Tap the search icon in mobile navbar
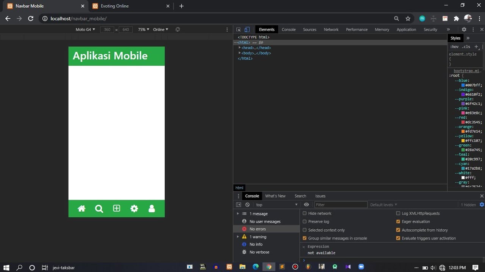Screen dimensions: 485x272 (x=99, y=209)
